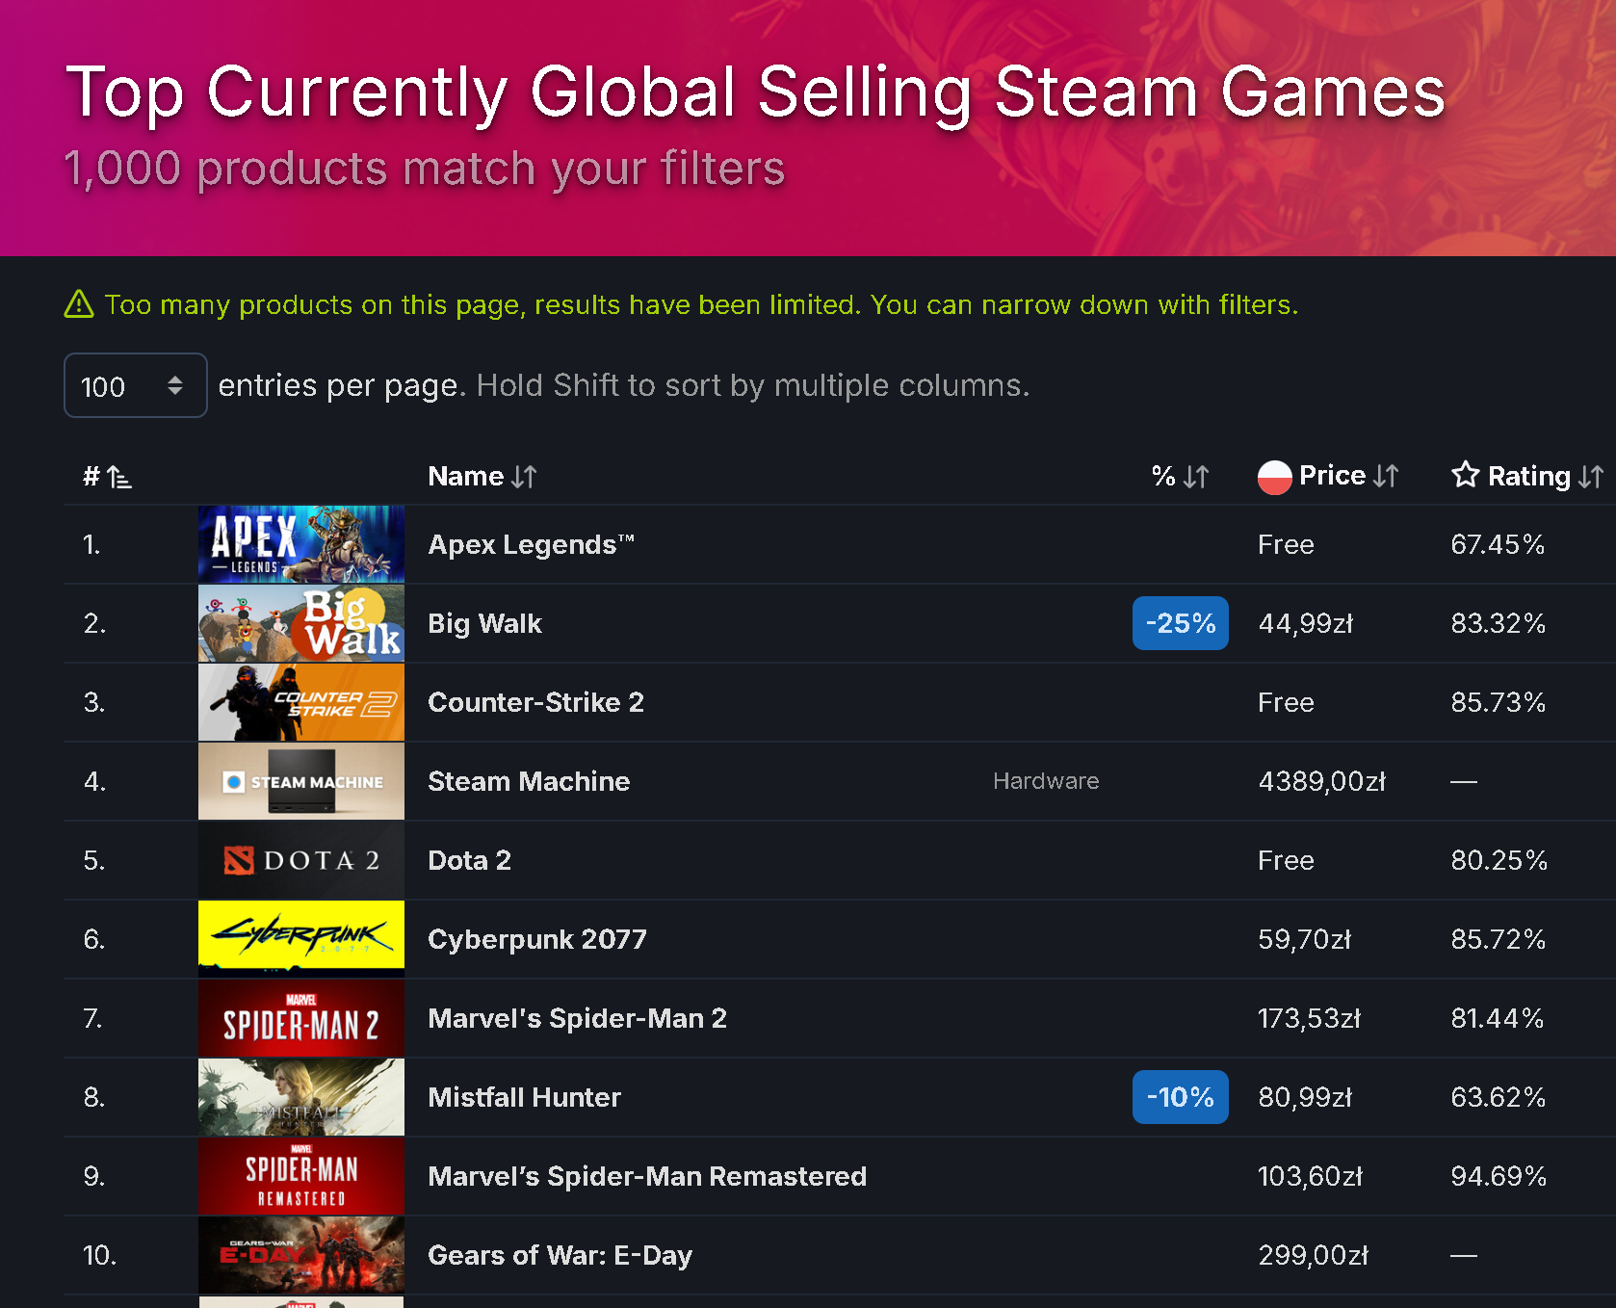Click the -10% Mistfall Hunter discount badge
This screenshot has width=1616, height=1308.
1180,1097
